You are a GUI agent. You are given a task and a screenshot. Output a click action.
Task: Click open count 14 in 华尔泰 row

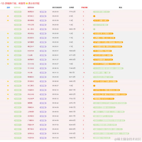(x=84, y=73)
